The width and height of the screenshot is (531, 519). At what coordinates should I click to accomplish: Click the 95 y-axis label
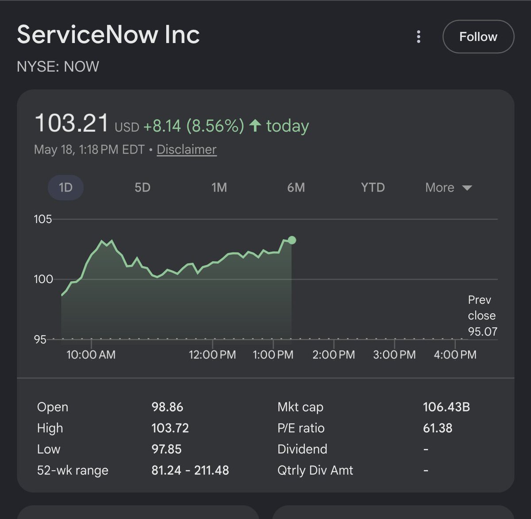[40, 340]
